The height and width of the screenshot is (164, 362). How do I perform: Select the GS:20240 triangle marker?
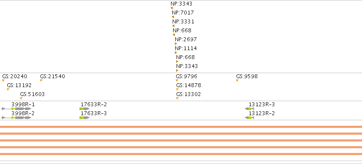click(3, 80)
